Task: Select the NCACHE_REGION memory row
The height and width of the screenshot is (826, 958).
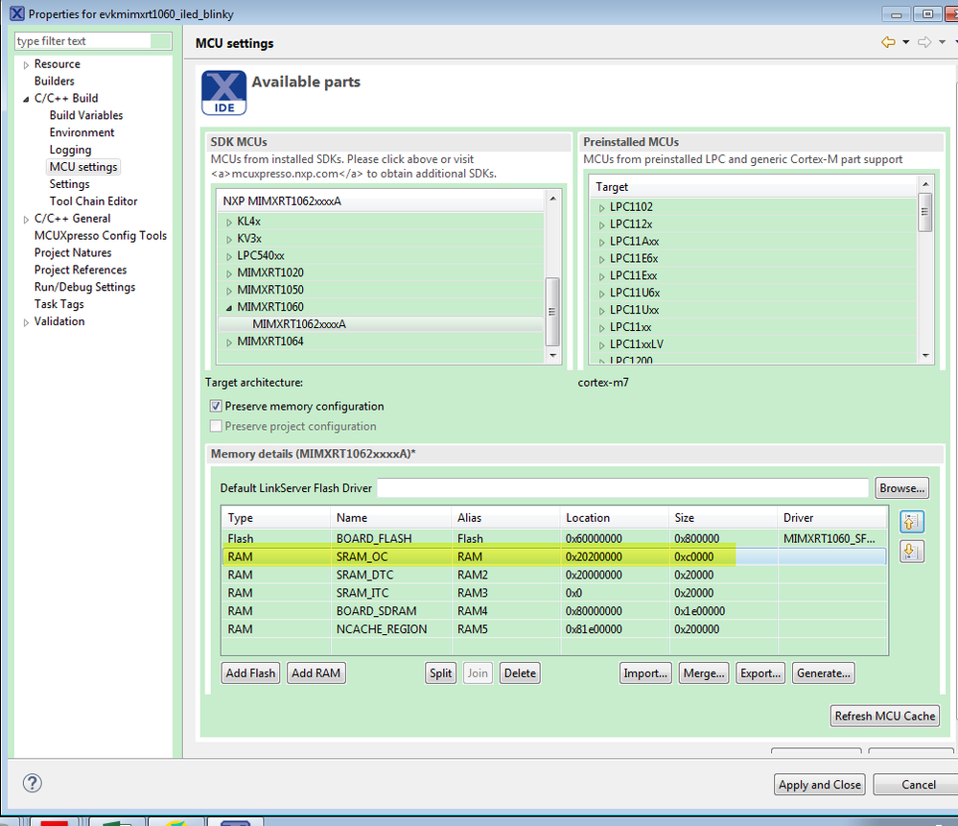Action: 553,628
